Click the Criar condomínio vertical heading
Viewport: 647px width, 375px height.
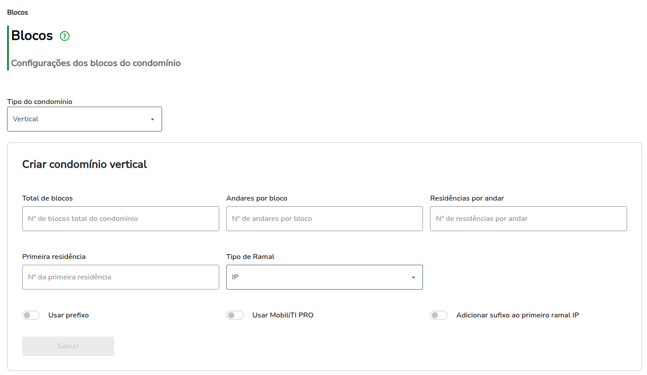click(x=85, y=164)
